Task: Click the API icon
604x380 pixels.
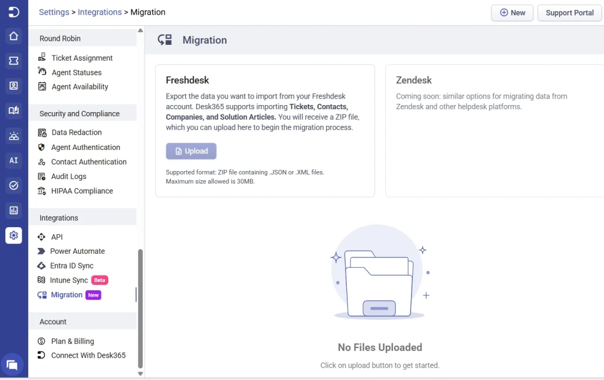Action: [x=41, y=237]
